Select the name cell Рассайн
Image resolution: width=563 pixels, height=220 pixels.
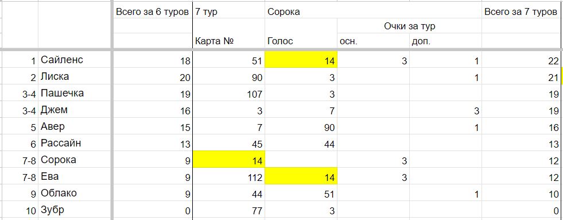point(75,143)
